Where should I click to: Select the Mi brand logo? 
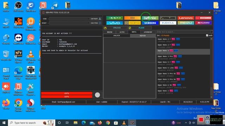point(132,18)
